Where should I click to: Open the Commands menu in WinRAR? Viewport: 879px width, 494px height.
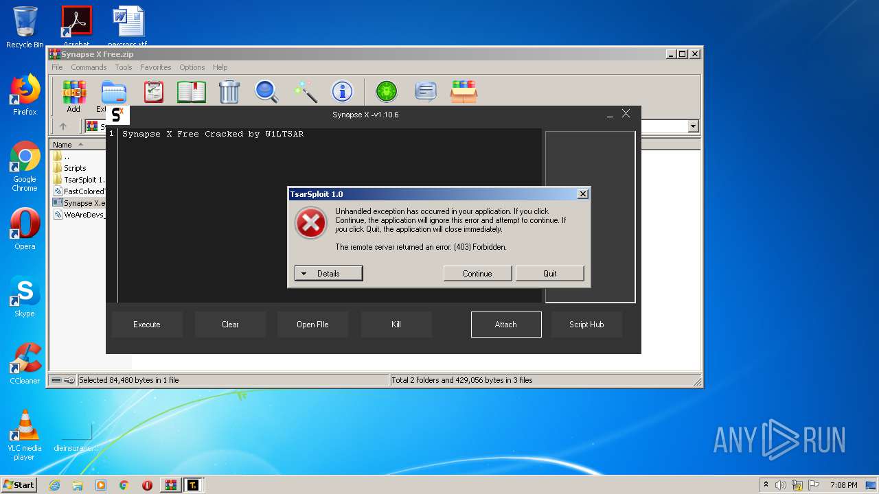click(89, 67)
